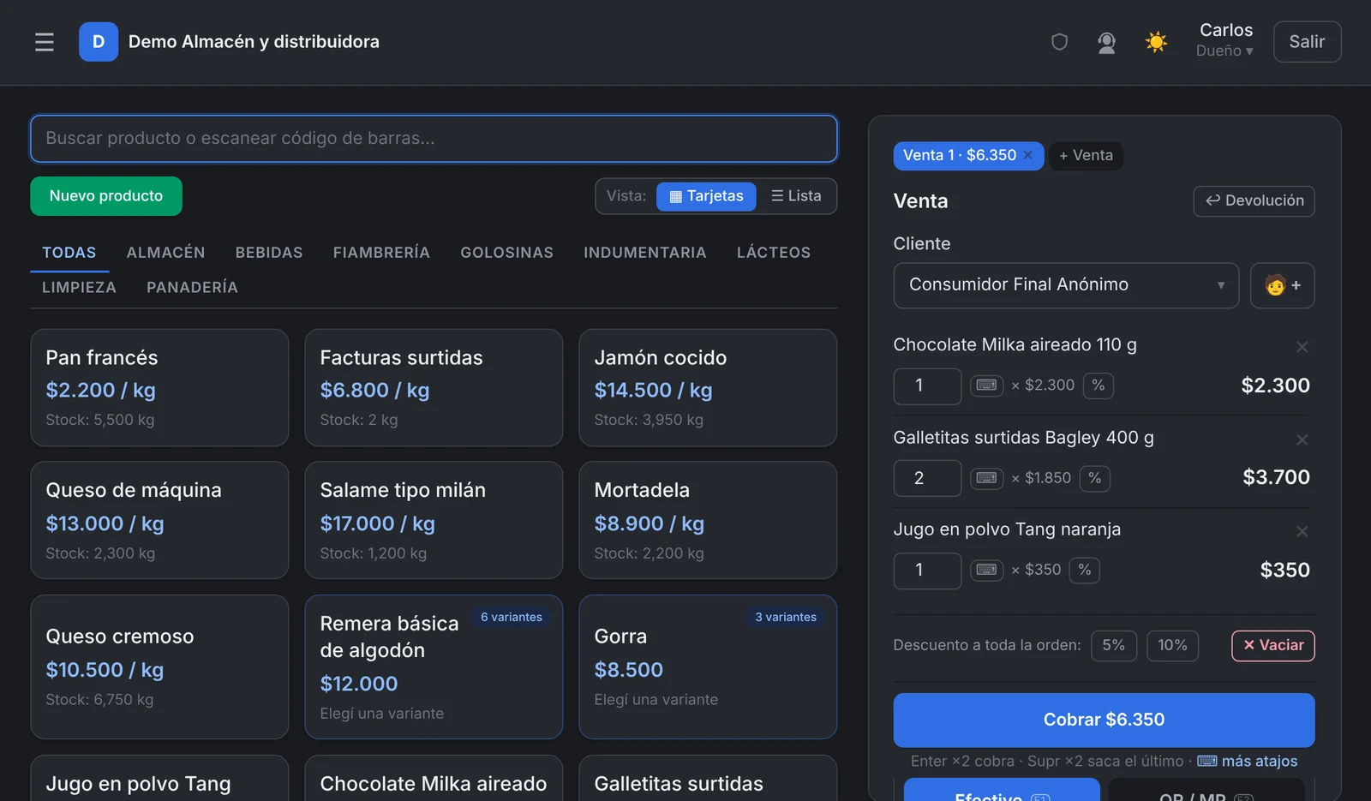Apply percent discount to Galletitas Bagley item
The width and height of the screenshot is (1371, 801).
tap(1094, 478)
